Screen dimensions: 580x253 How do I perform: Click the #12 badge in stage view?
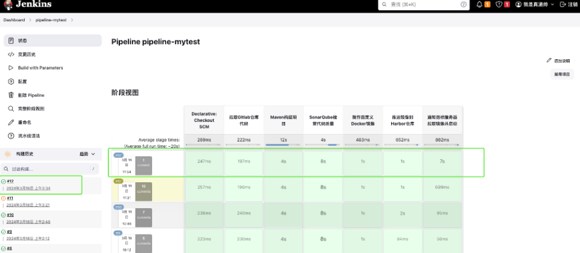pos(118,155)
